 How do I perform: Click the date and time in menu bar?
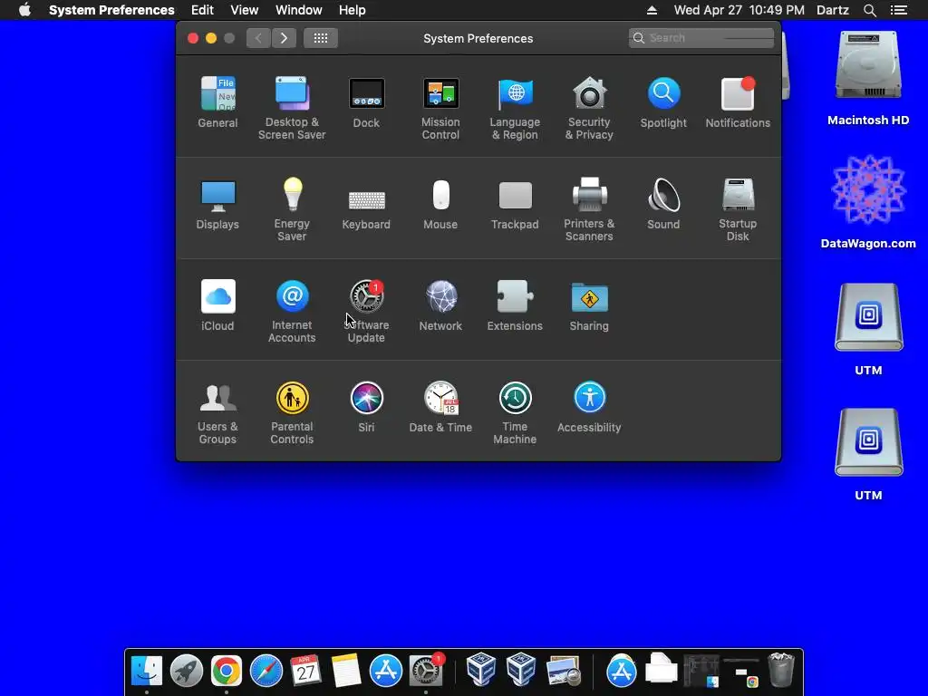(739, 10)
